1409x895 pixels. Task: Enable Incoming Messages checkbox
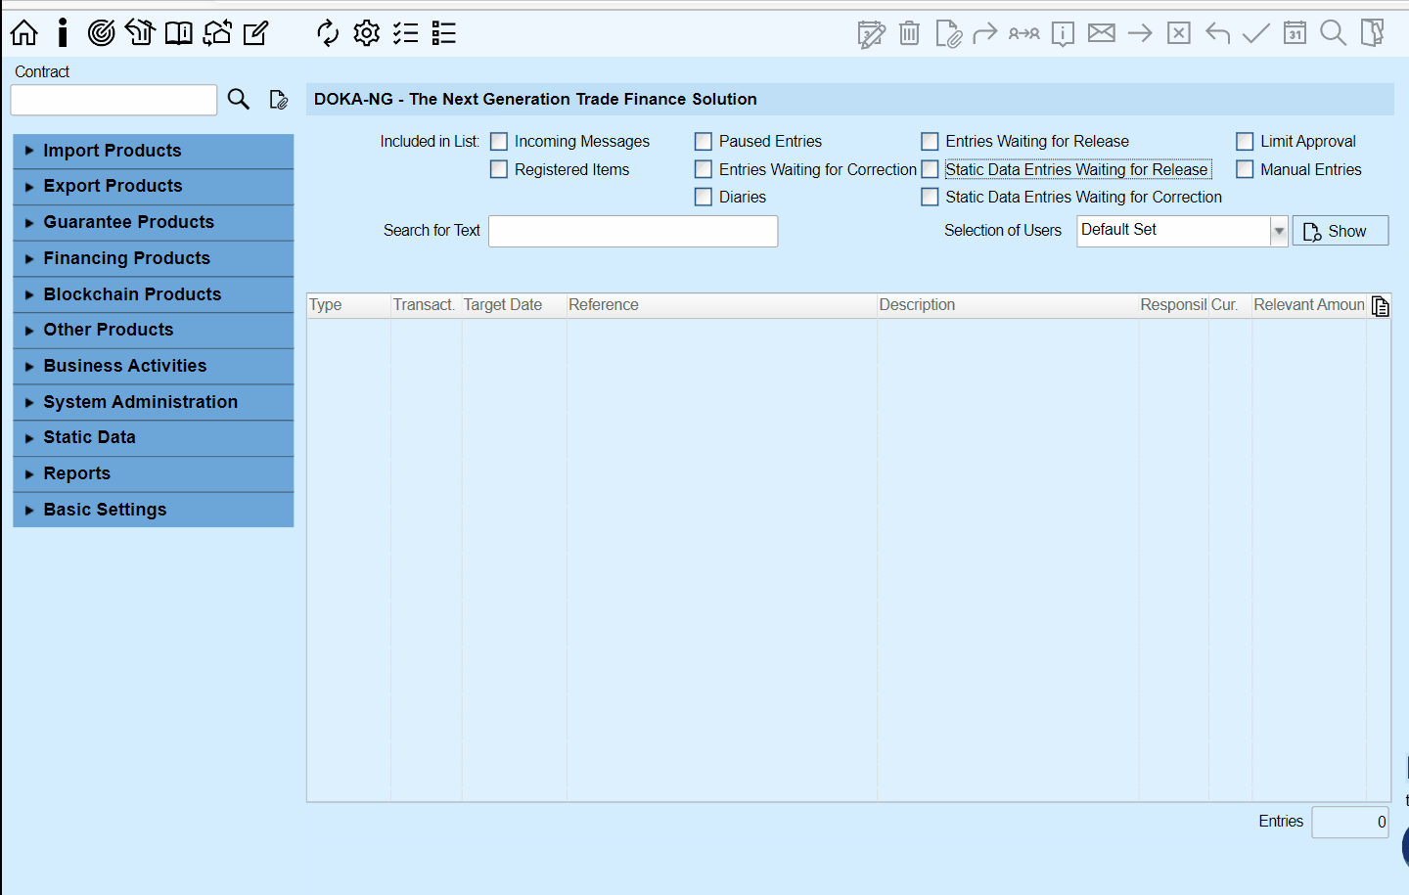(x=499, y=142)
